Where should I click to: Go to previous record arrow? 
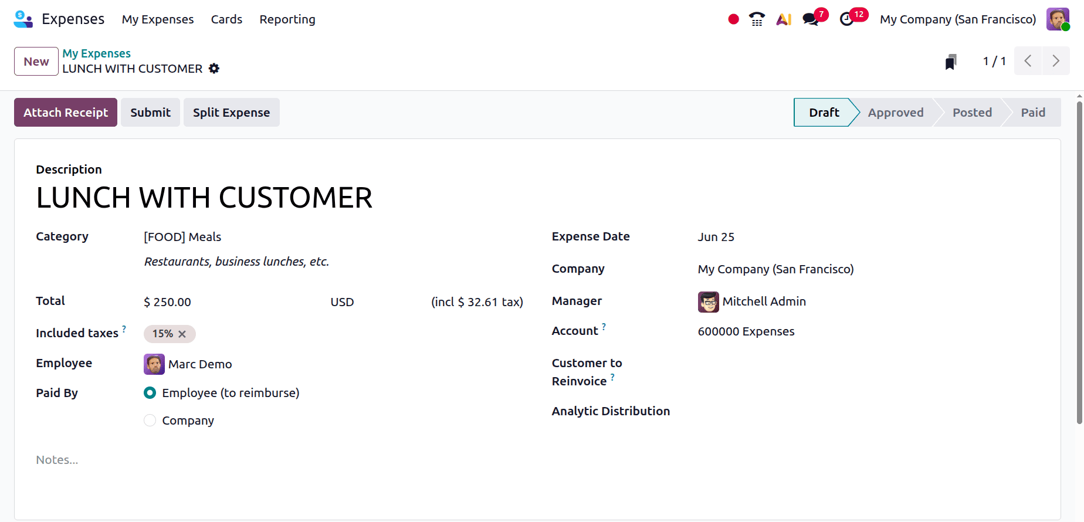point(1028,61)
